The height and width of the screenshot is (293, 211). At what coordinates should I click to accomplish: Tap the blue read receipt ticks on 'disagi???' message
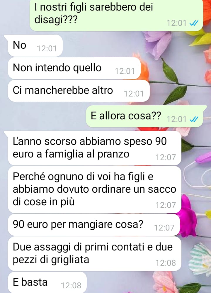click(194, 23)
